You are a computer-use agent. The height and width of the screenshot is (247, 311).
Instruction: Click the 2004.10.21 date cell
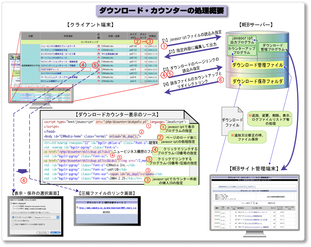152,69
